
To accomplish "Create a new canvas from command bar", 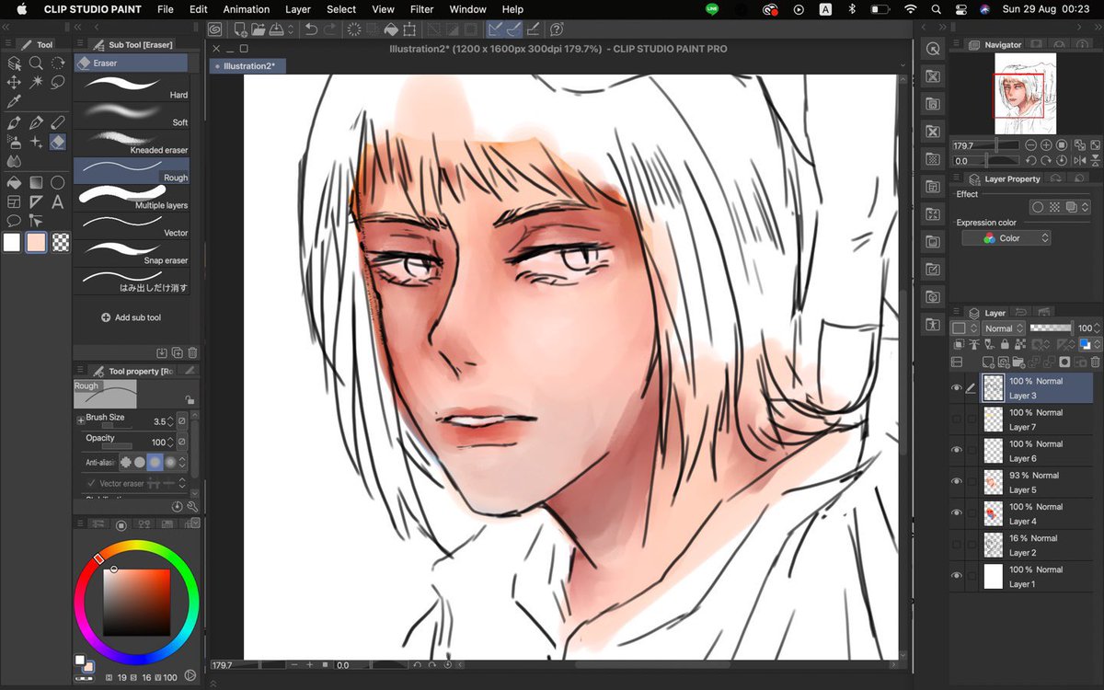I will coord(240,29).
